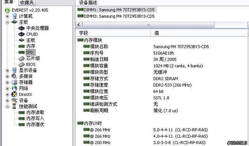Click the DirectX X logo icon
This screenshot has width=249, height=146.
click(14, 94)
